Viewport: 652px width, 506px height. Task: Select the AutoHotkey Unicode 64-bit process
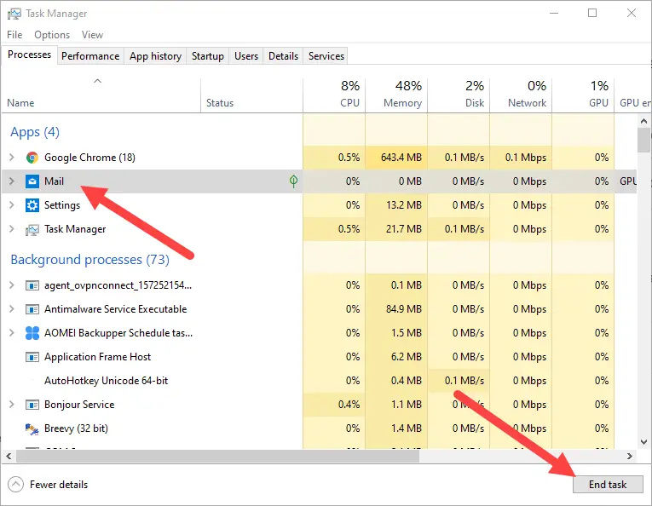pos(106,381)
